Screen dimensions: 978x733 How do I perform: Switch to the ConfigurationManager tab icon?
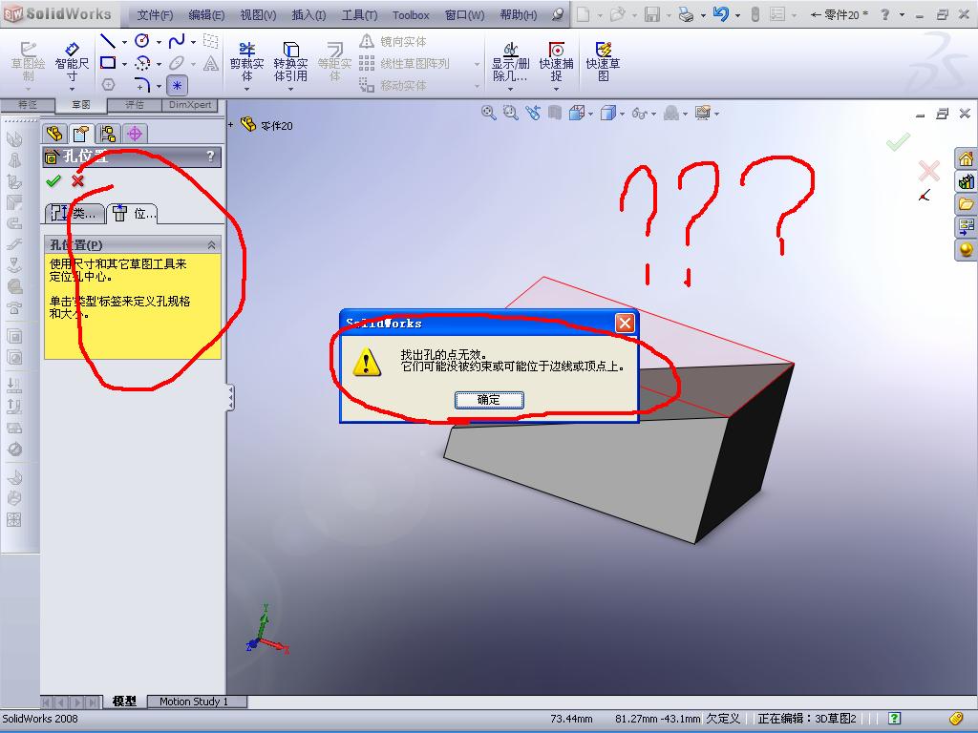[107, 134]
